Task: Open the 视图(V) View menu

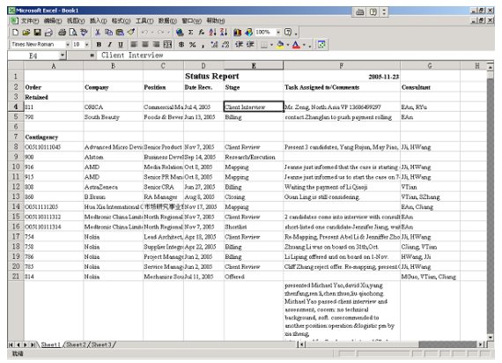Action: pyautogui.click(x=76, y=21)
